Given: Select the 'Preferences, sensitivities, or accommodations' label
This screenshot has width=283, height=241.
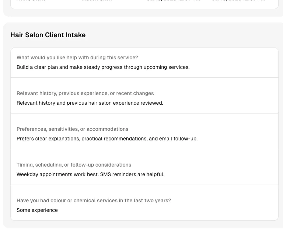Looking at the screenshot, I should point(72,129).
